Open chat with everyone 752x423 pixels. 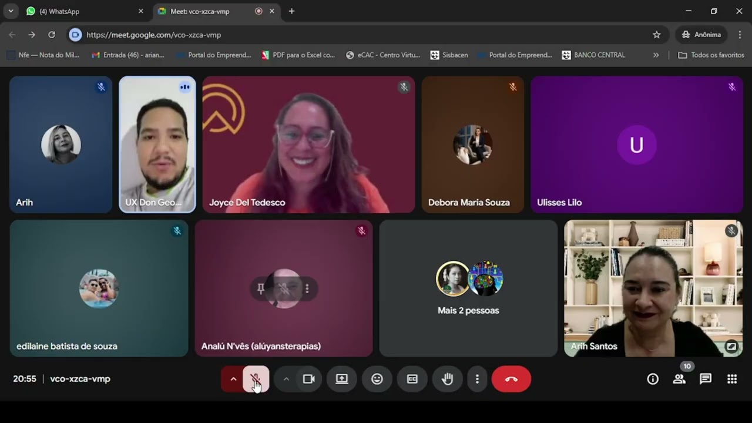tap(706, 379)
